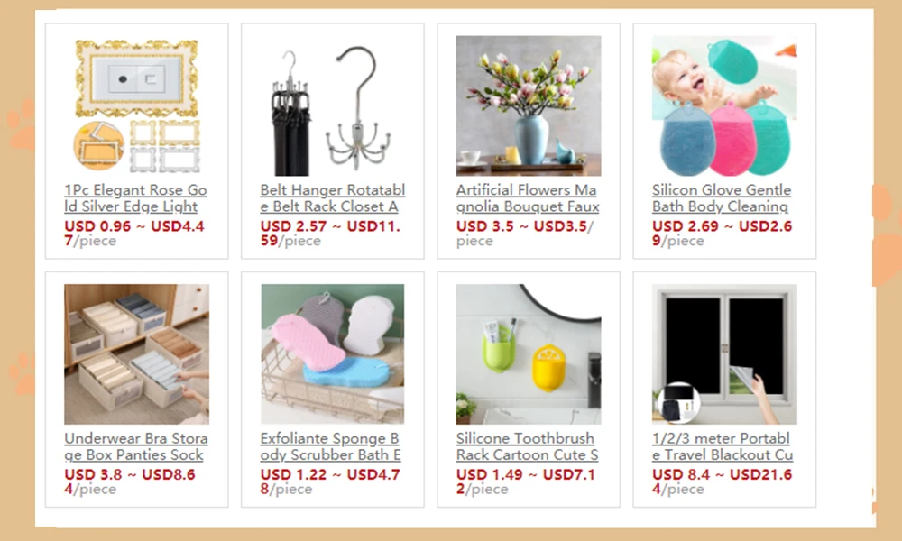This screenshot has height=541, width=902.
Task: Open the rose gold light switch frame image
Action: (137, 105)
